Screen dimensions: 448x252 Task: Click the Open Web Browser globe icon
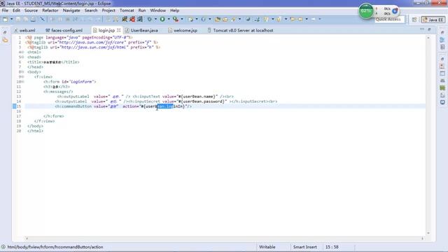(248, 19)
